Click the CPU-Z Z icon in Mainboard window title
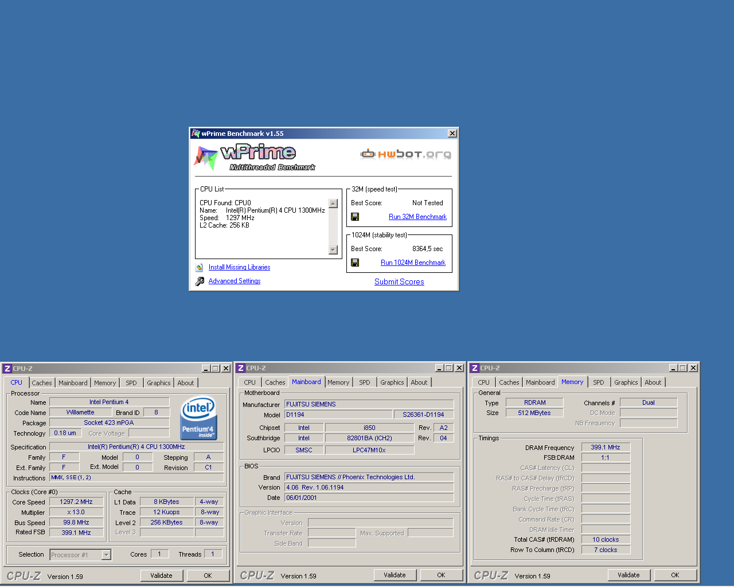 coord(241,368)
